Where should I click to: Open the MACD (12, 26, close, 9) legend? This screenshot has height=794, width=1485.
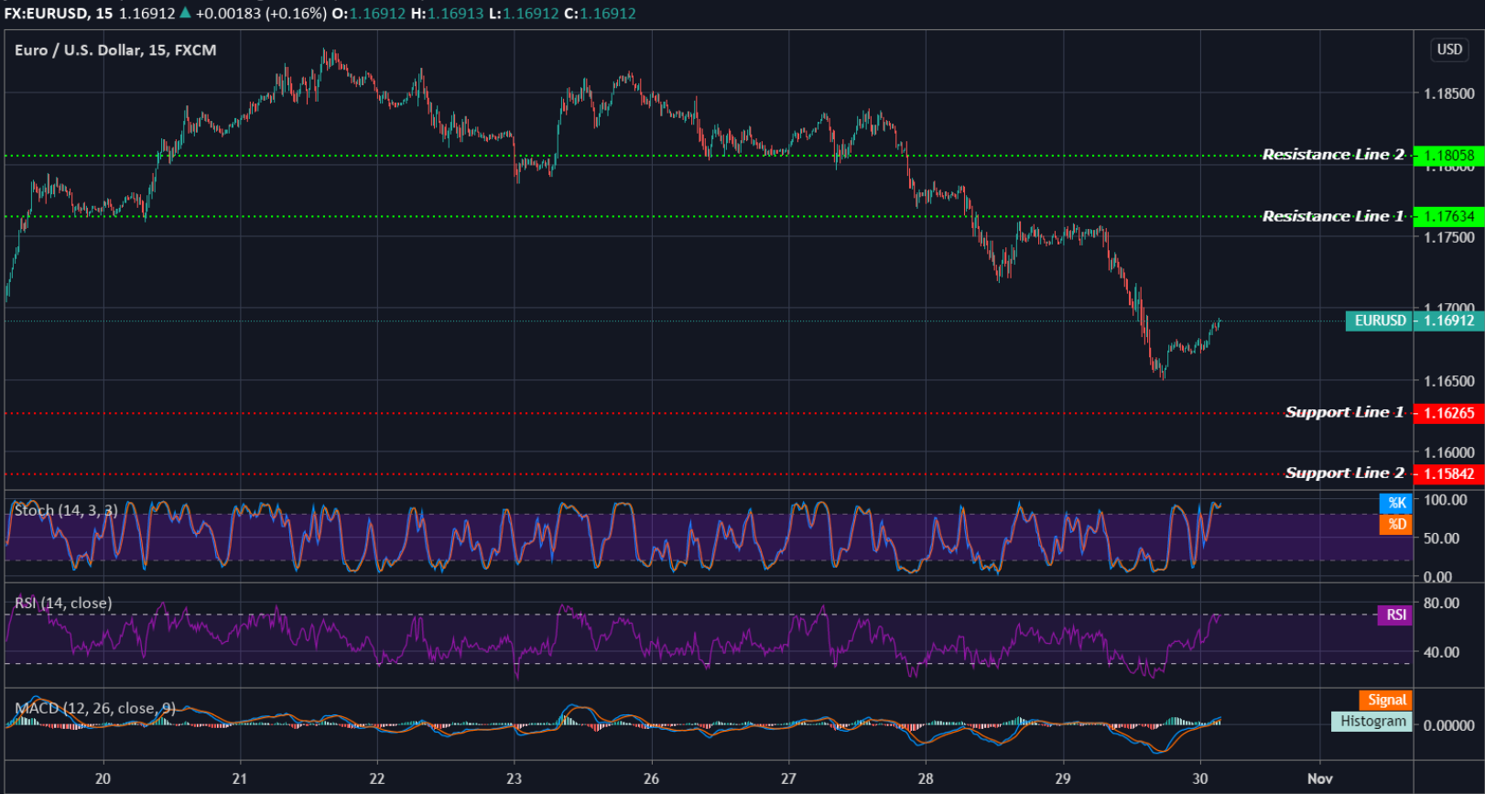pyautogui.click(x=95, y=708)
